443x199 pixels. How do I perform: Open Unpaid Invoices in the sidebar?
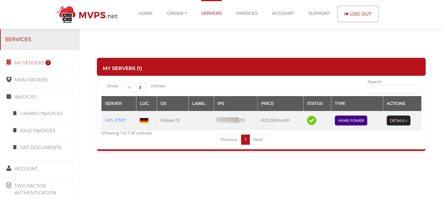pos(42,113)
